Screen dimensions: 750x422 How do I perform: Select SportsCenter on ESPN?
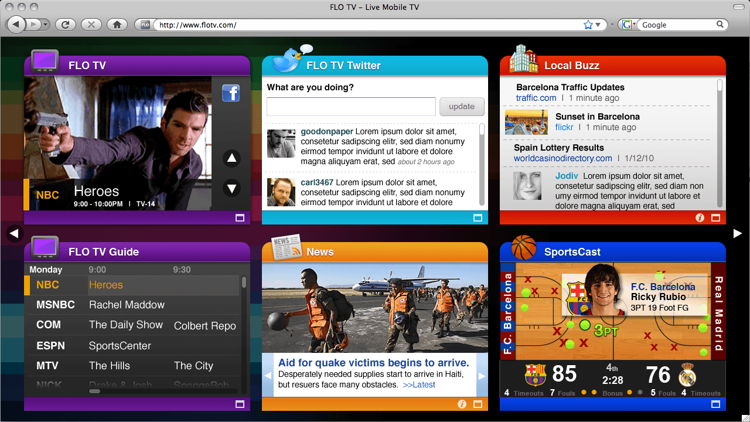(x=120, y=346)
